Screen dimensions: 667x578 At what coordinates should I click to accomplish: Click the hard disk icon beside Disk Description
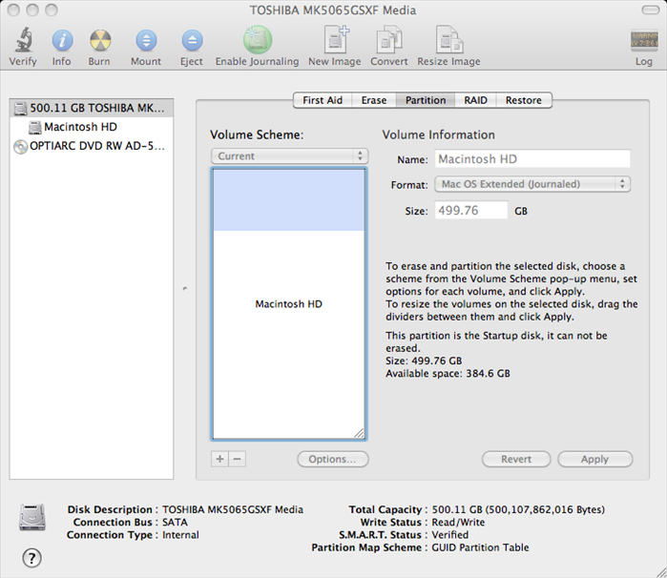click(x=31, y=517)
